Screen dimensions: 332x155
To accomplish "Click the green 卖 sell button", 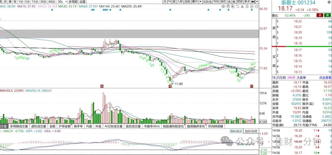I will coord(327,15).
